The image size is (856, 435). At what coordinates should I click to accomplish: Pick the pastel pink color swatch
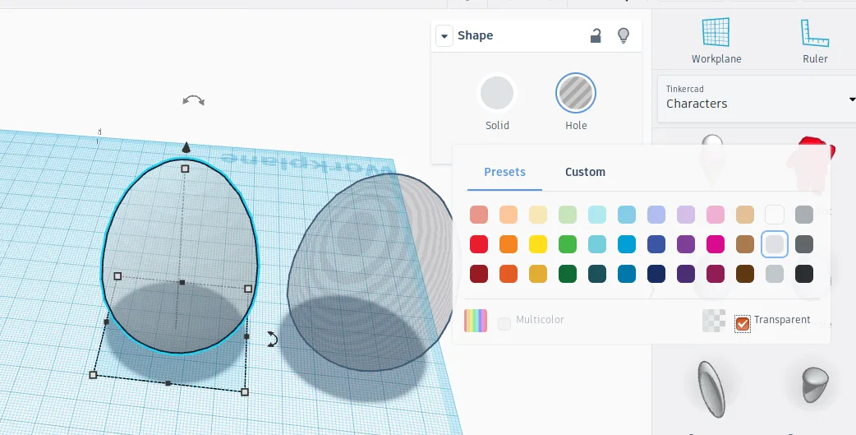click(716, 215)
